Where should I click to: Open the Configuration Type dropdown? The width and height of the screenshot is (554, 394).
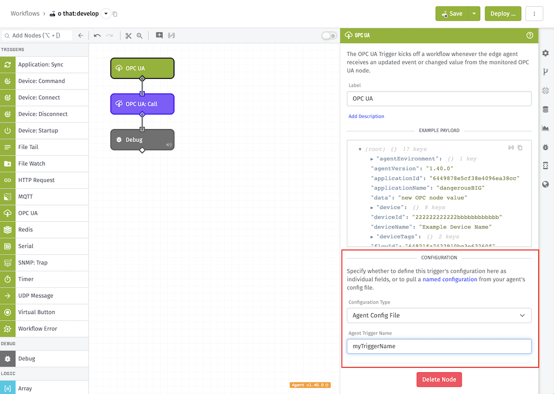tap(439, 315)
